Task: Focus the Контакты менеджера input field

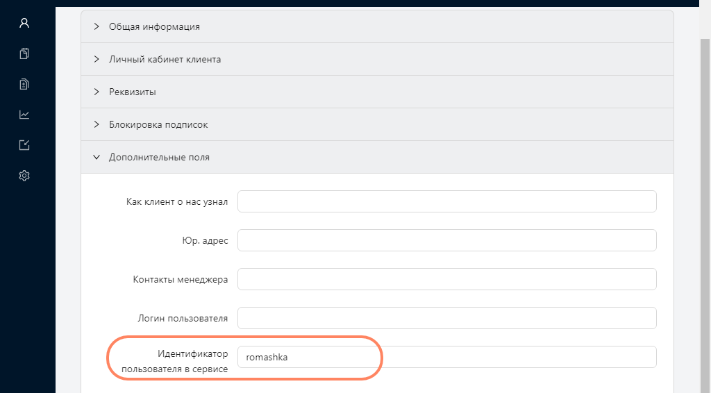Action: [x=447, y=279]
